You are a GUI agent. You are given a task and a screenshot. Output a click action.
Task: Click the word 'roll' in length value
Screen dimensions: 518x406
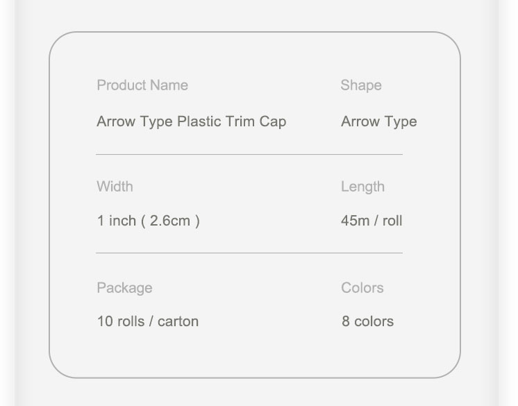[392, 221]
